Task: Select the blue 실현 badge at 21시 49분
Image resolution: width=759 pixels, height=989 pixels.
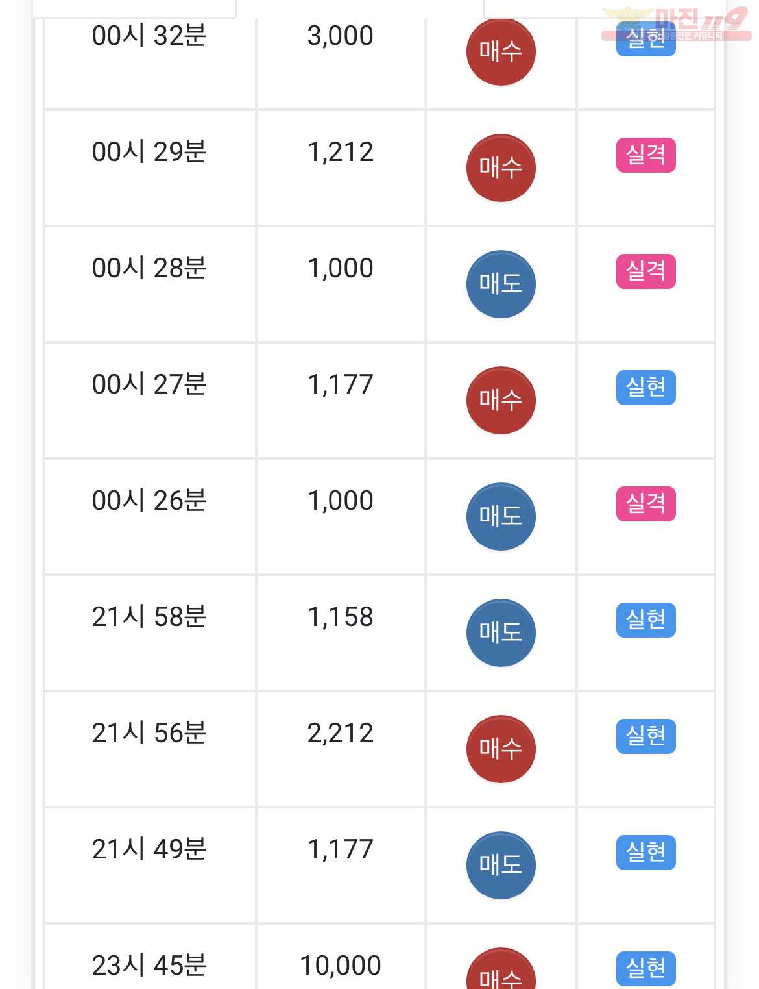Action: coord(645,853)
